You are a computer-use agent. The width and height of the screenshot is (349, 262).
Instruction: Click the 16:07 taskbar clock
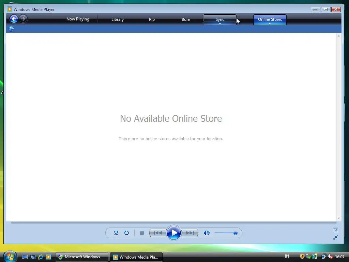[340, 257]
